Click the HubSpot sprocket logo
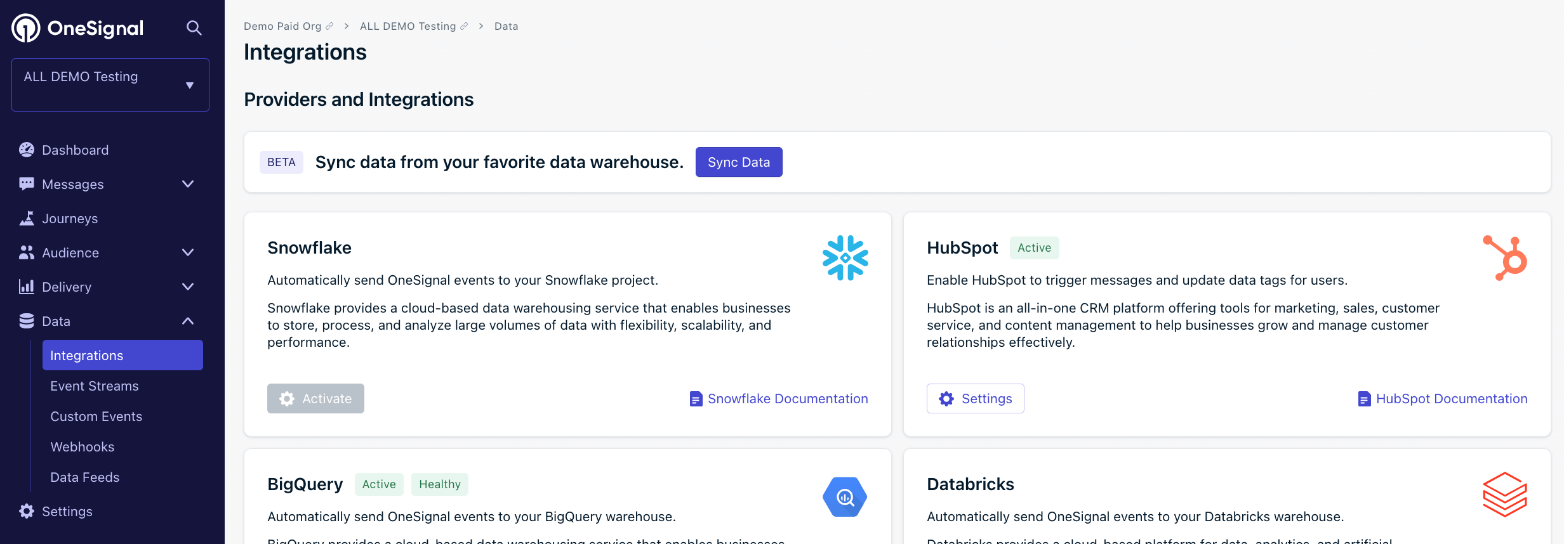Viewport: 1564px width, 544px height. coord(1505,258)
